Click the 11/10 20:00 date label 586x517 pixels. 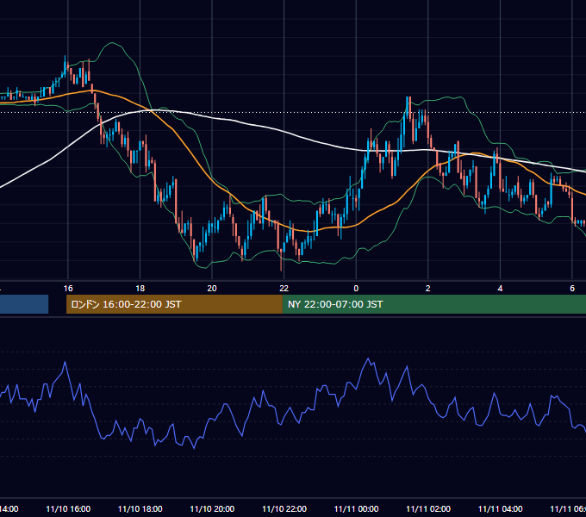pos(212,509)
